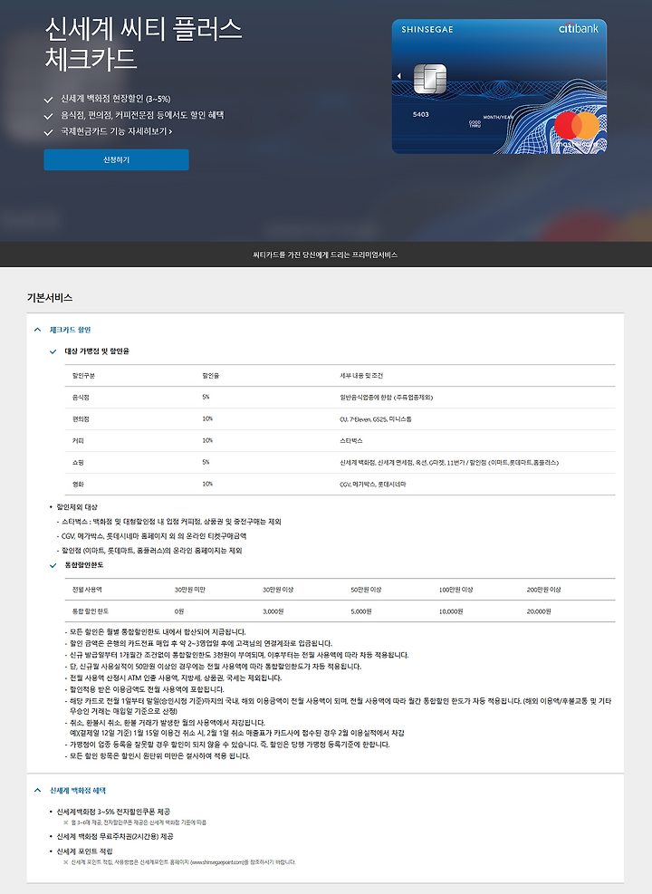Click the 체크카드 할인 section title
The image size is (652, 894).
click(70, 330)
